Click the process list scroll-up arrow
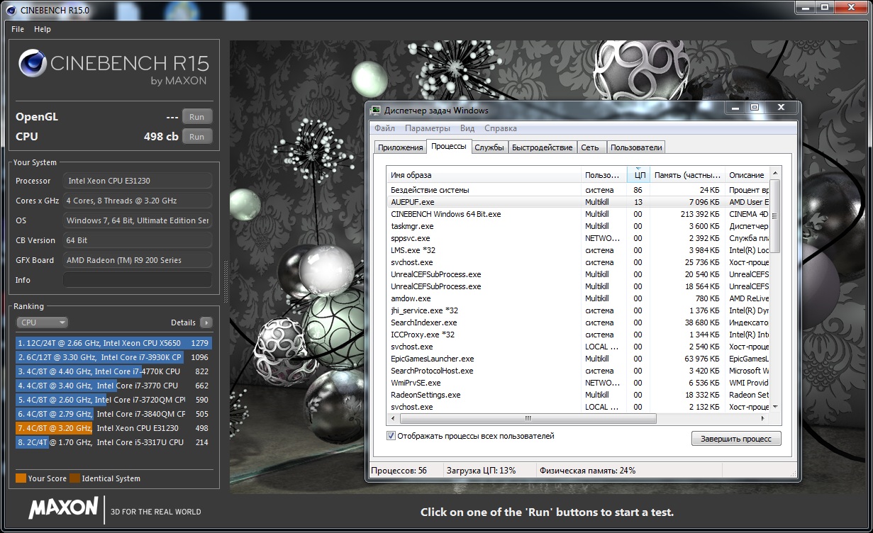 click(x=775, y=174)
